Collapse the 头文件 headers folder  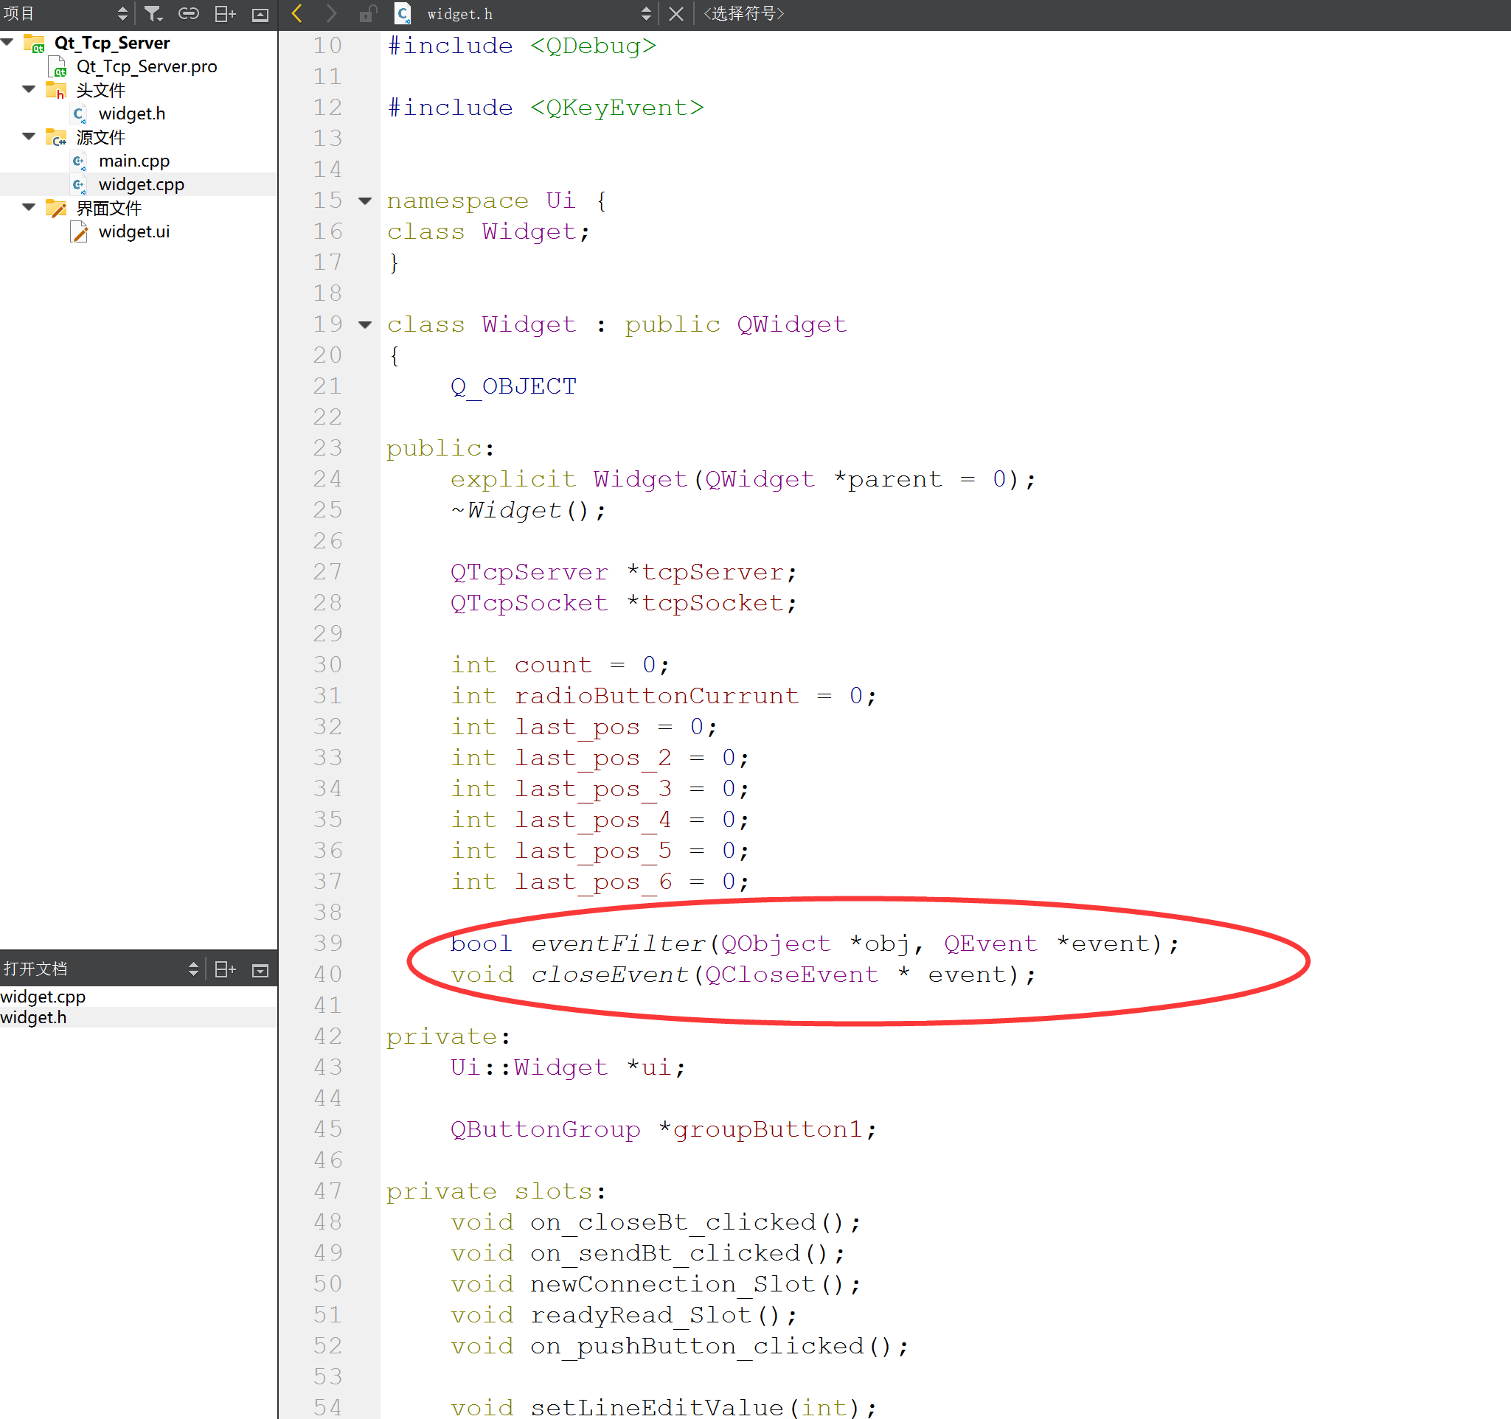29,90
